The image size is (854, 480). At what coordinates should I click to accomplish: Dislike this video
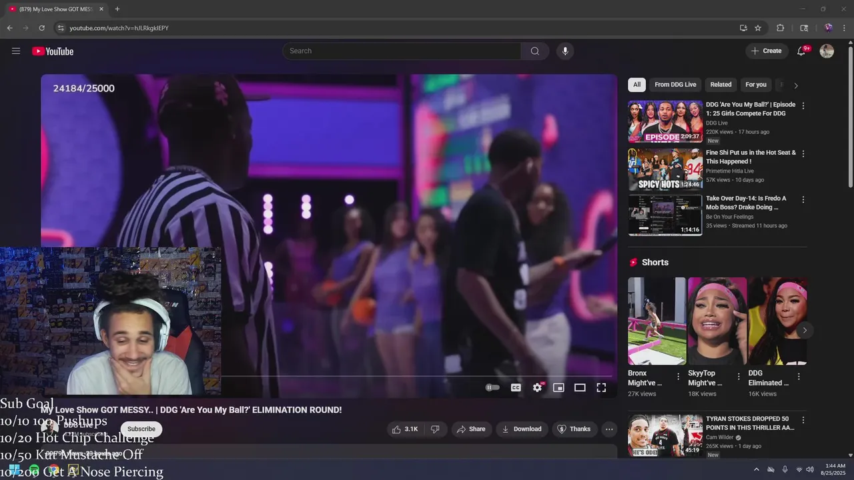[435, 429]
